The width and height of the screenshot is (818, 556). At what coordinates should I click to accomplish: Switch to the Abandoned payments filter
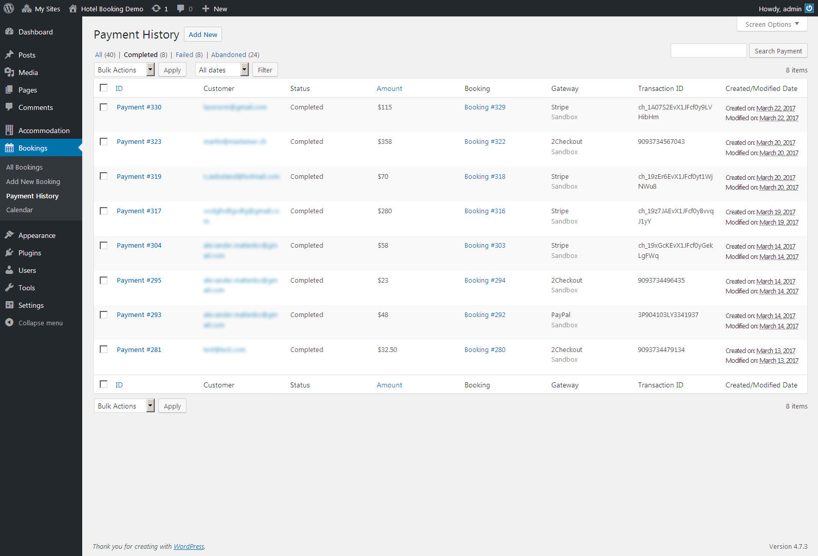(x=228, y=54)
